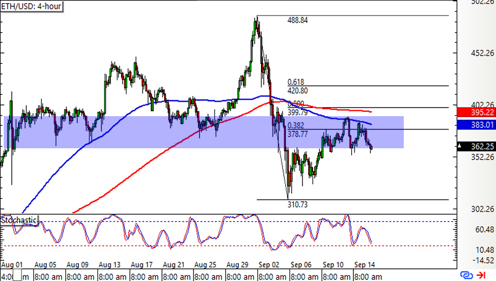The width and height of the screenshot is (496, 281).
Task: Click the blue 383.01 moving average price tag
Action: pyautogui.click(x=476, y=125)
